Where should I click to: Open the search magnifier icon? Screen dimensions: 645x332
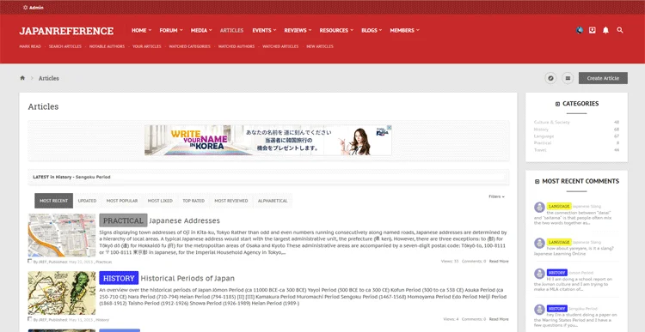click(620, 30)
